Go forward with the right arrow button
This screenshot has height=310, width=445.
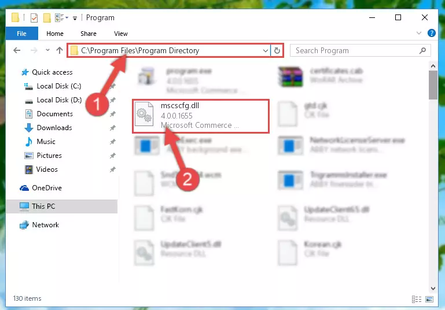[34, 50]
